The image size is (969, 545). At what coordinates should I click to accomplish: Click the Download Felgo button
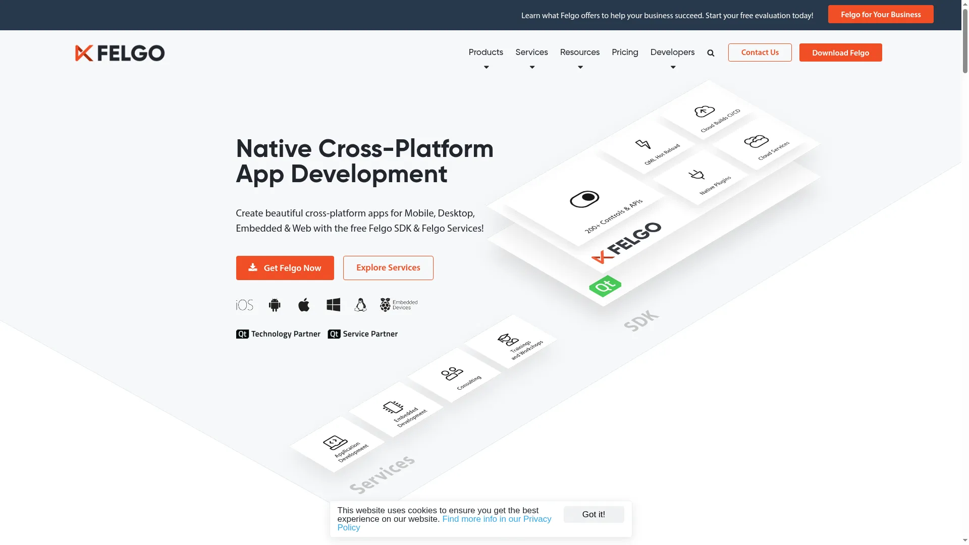840,52
